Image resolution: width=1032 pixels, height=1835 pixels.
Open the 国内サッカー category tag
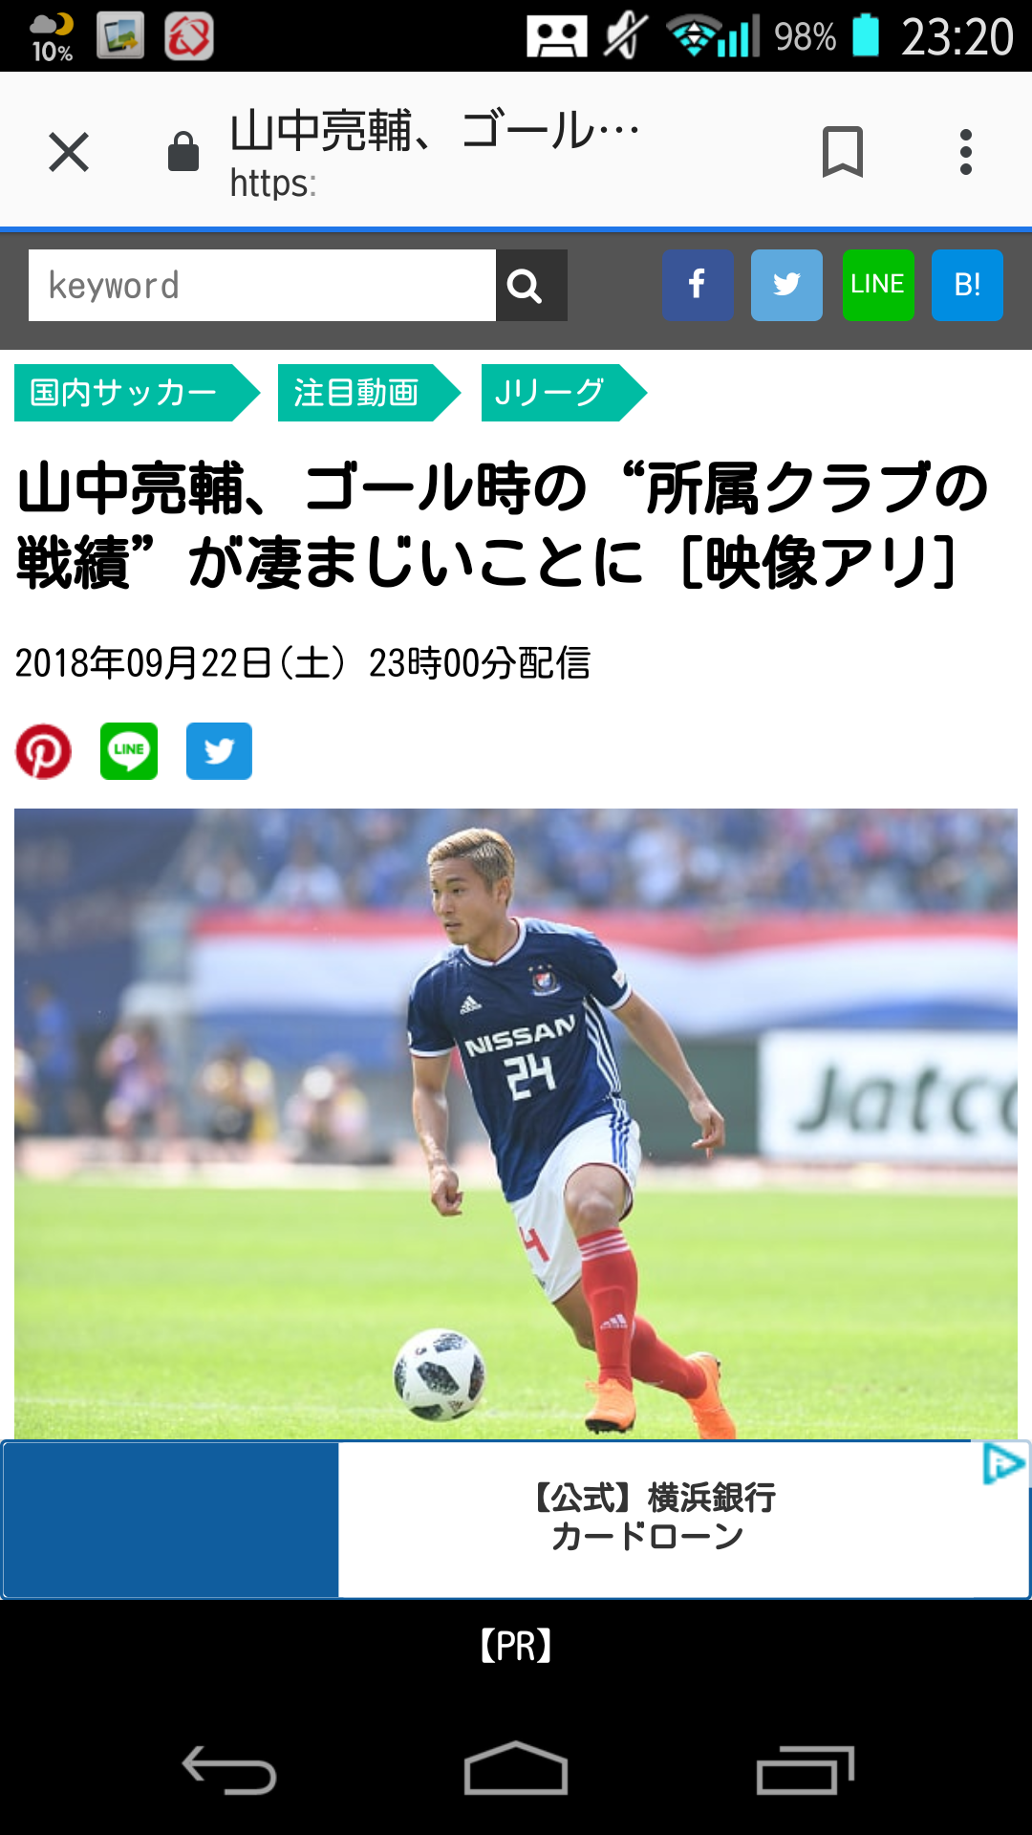coord(137,393)
